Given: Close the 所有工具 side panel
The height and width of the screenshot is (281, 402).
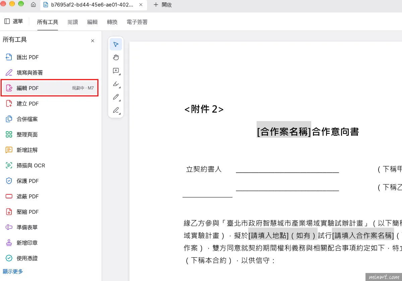Looking at the screenshot, I should (x=92, y=41).
